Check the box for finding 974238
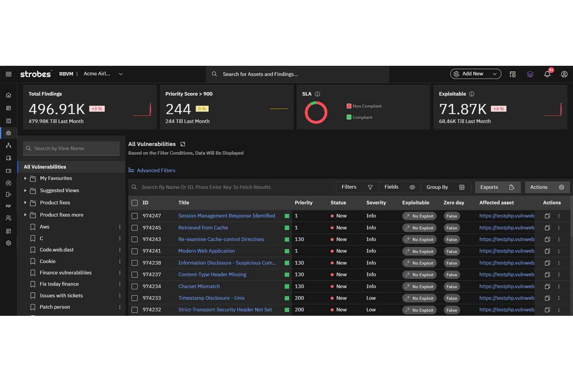Viewport: 573px width, 382px height. 135,263
